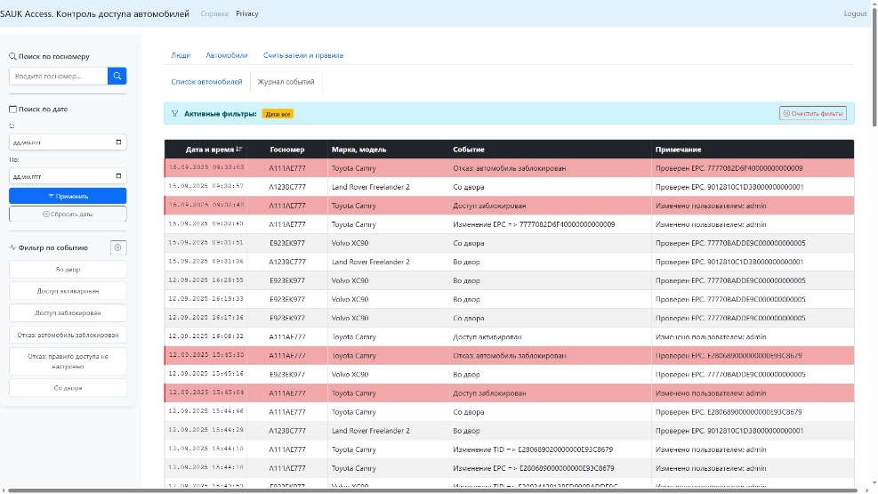878x494 pixels.
Task: Toggle sort icon on 'Дата и время' column
Action: pyautogui.click(x=239, y=149)
